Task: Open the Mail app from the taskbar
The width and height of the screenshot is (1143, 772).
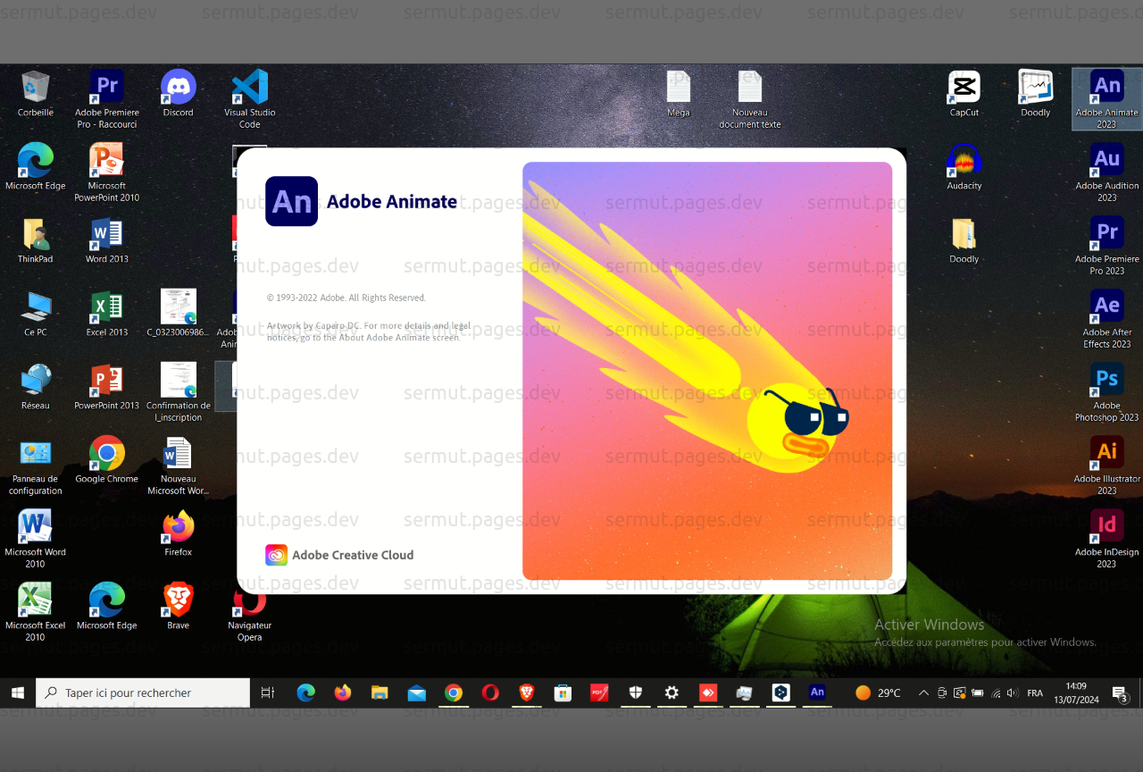Action: tap(416, 692)
